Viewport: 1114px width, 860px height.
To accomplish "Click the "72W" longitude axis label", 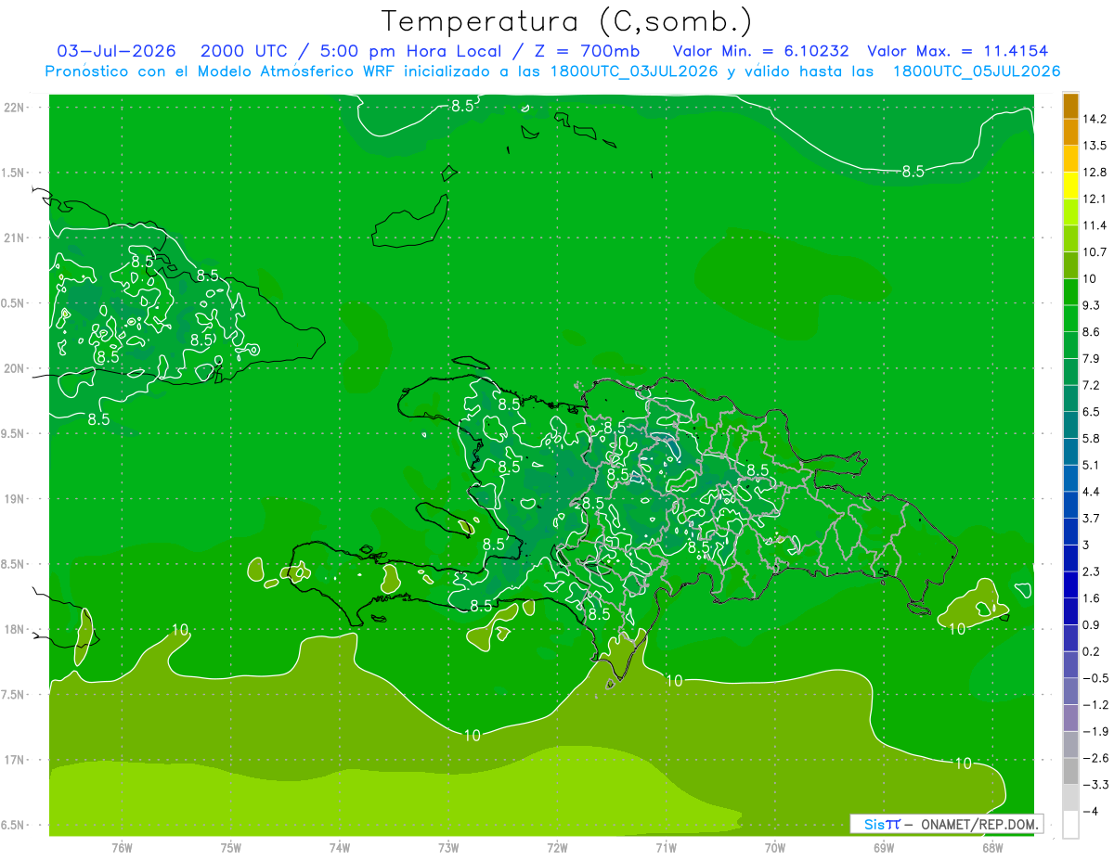I will (557, 848).
